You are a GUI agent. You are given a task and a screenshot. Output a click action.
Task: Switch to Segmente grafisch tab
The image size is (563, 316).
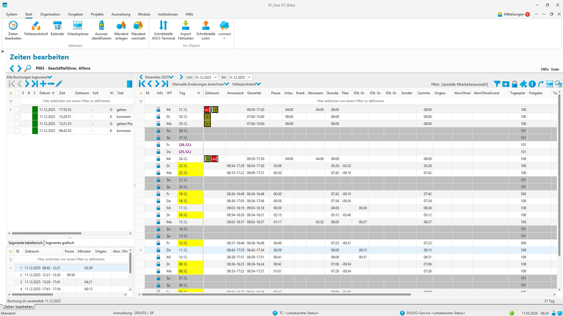[60, 243]
